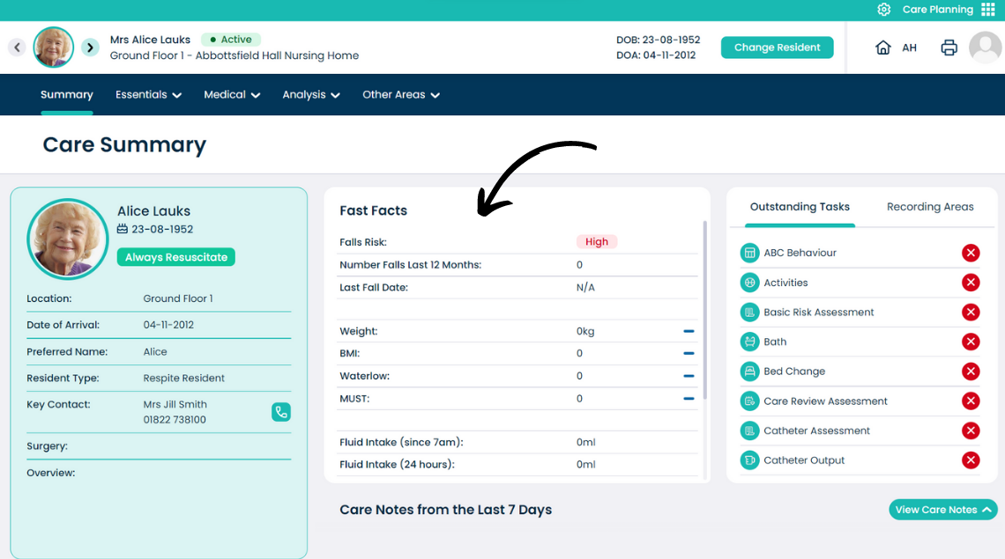Collapse care notes with View Care Notes

pos(942,510)
